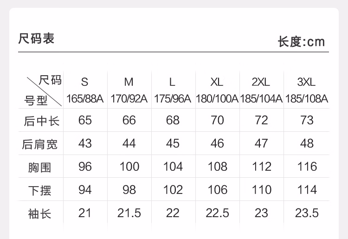Select the 2XL size column header
Image resolution: width=348 pixels, height=239 pixels.
pyautogui.click(x=261, y=82)
